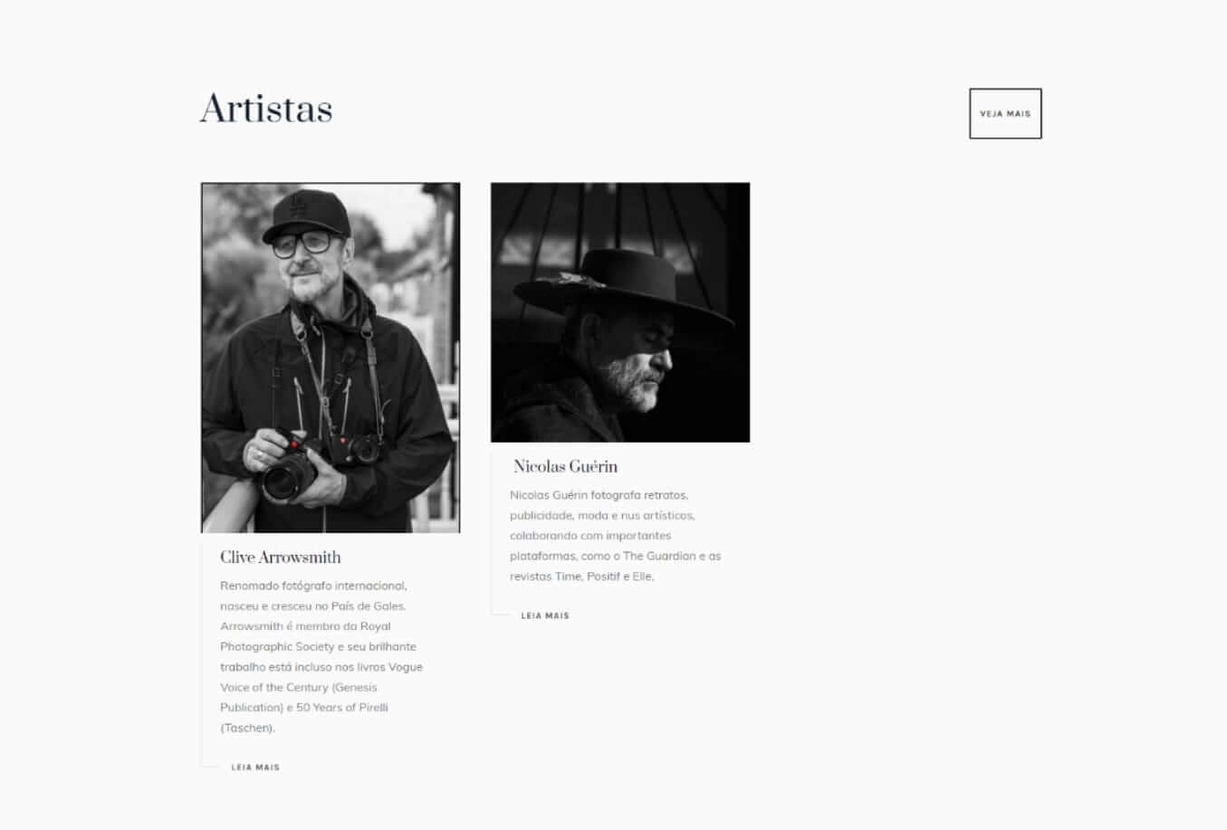Screen dimensions: 1227x830
Task: Click Nicolas Guérin's biography paragraph
Action: [616, 535]
